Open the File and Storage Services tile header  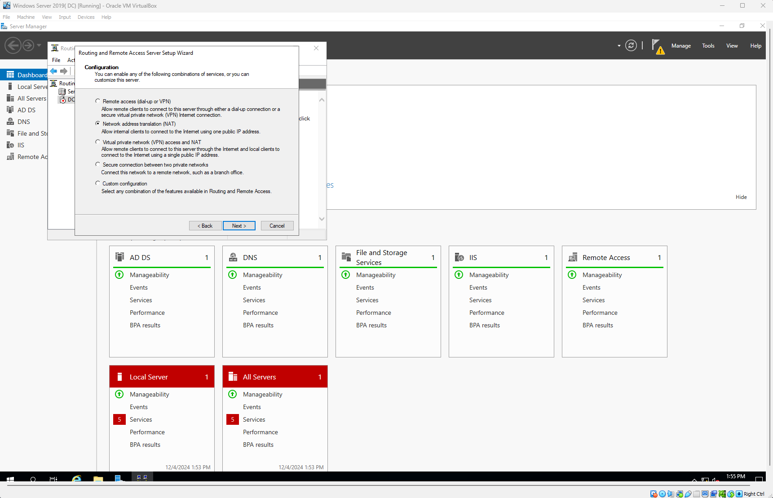(x=388, y=257)
